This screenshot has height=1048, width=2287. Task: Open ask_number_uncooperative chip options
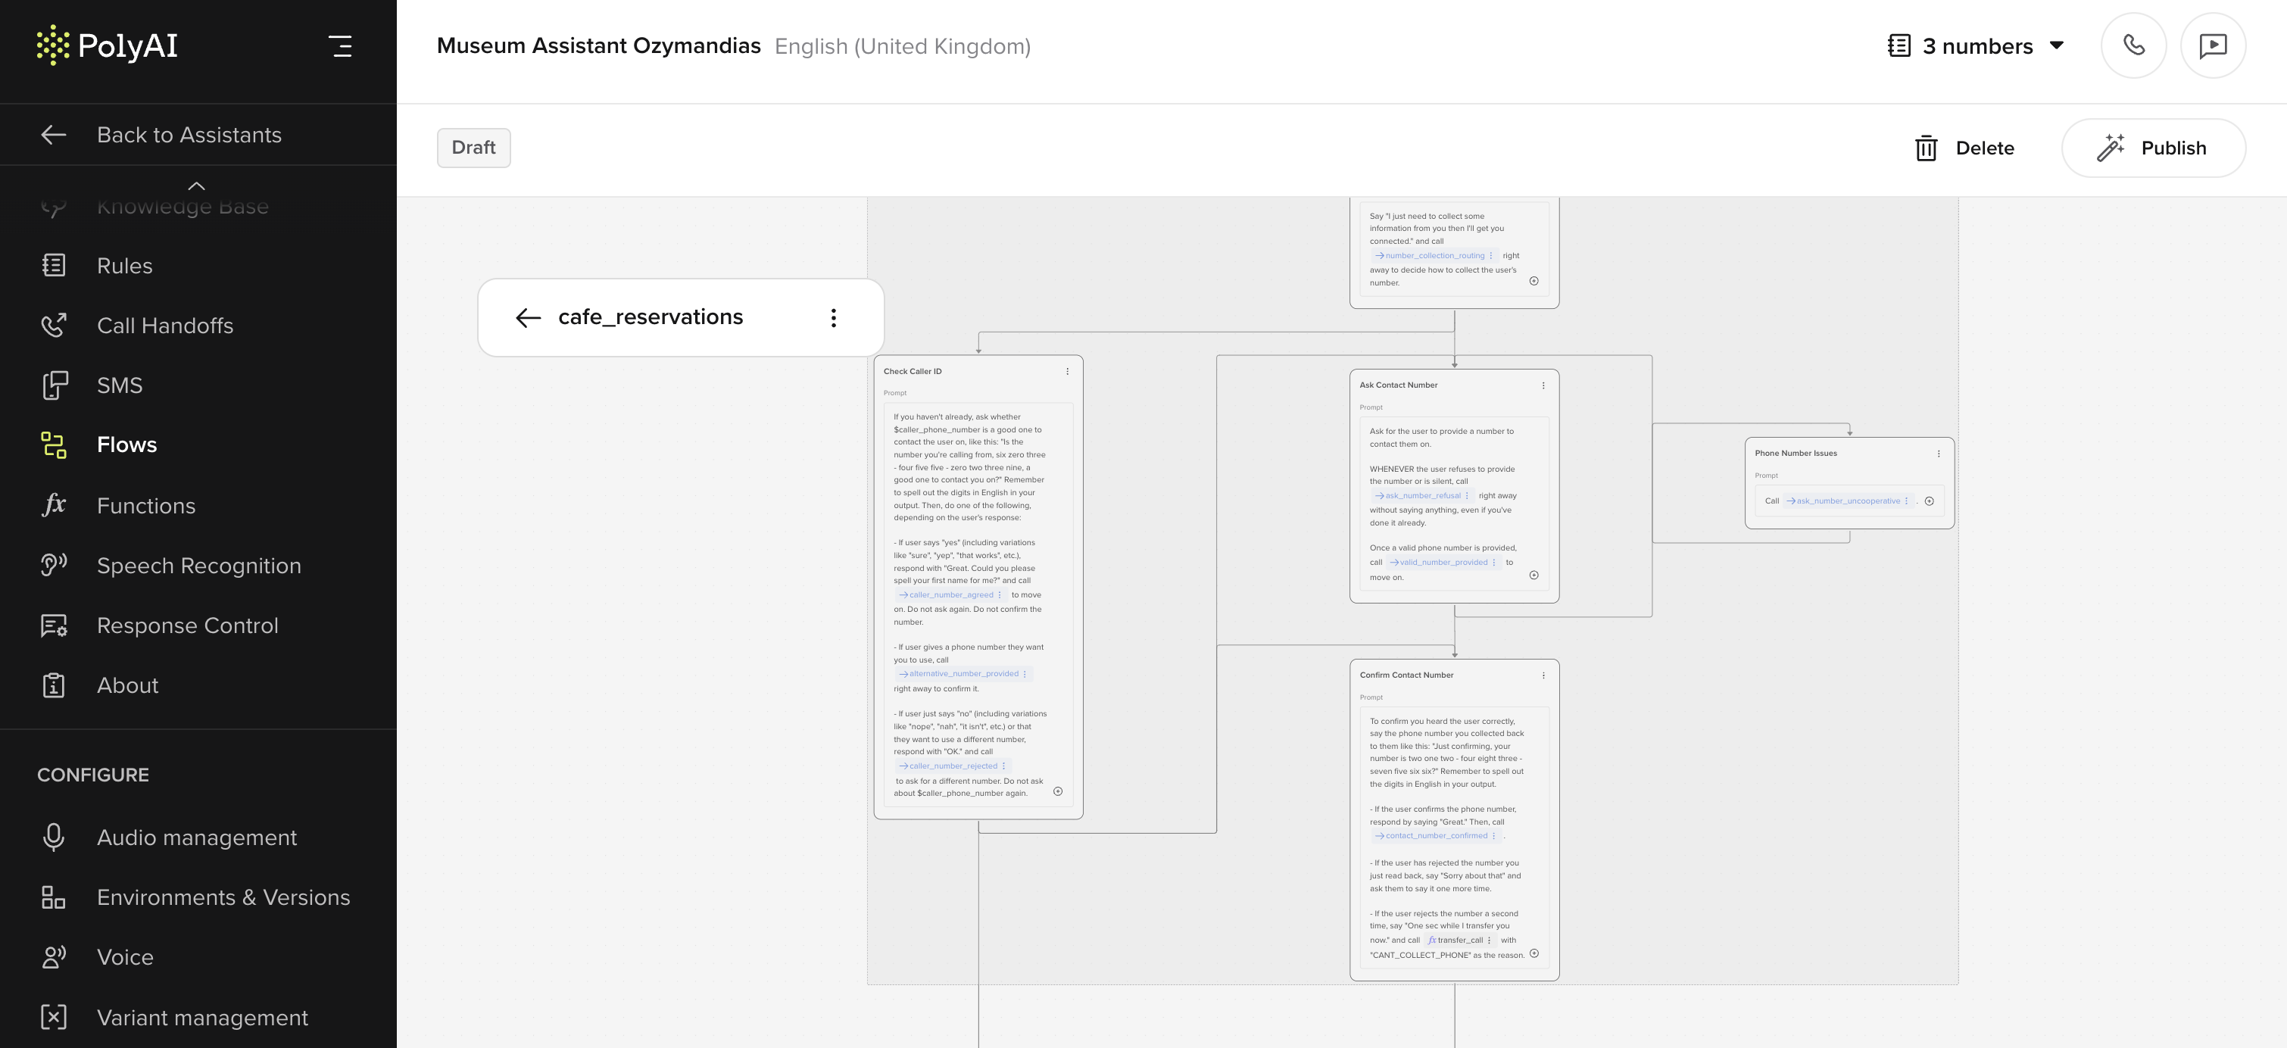coord(1906,501)
